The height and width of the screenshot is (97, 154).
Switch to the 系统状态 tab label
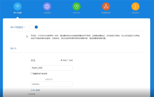click(x=136, y=13)
